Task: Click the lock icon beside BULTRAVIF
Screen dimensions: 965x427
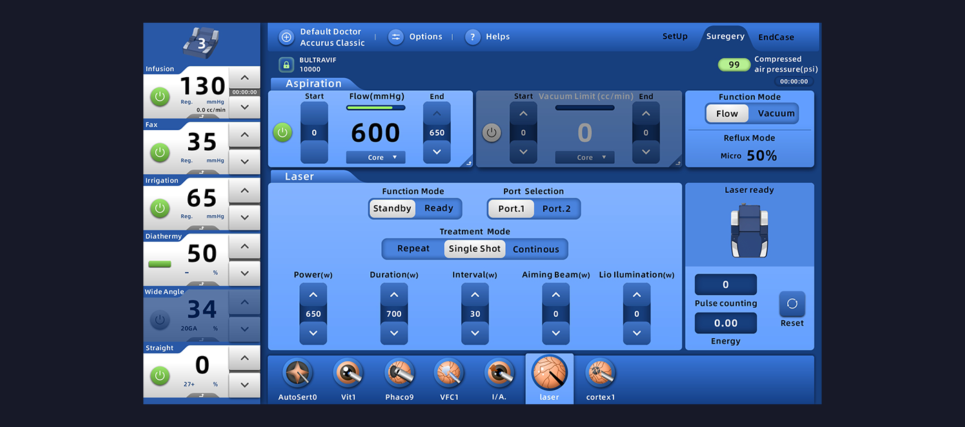Action: [287, 65]
